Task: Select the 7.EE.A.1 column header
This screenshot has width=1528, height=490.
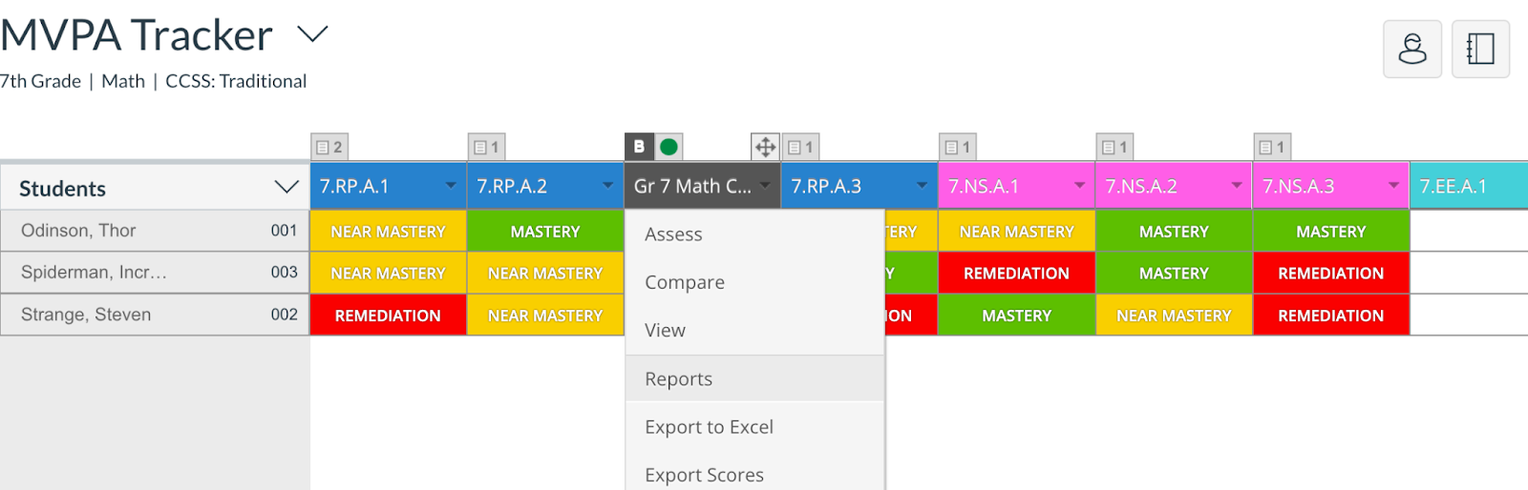Action: pyautogui.click(x=1469, y=186)
